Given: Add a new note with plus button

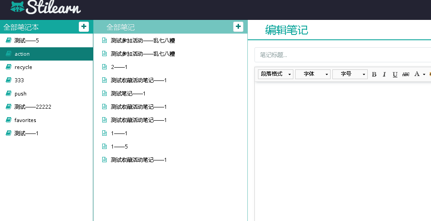Looking at the screenshot, I should coord(239,27).
